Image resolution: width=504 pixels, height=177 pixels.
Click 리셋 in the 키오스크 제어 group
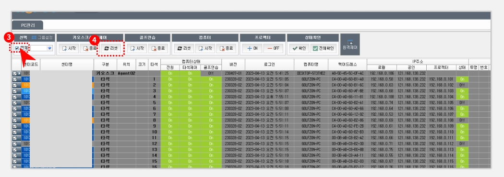(110, 49)
